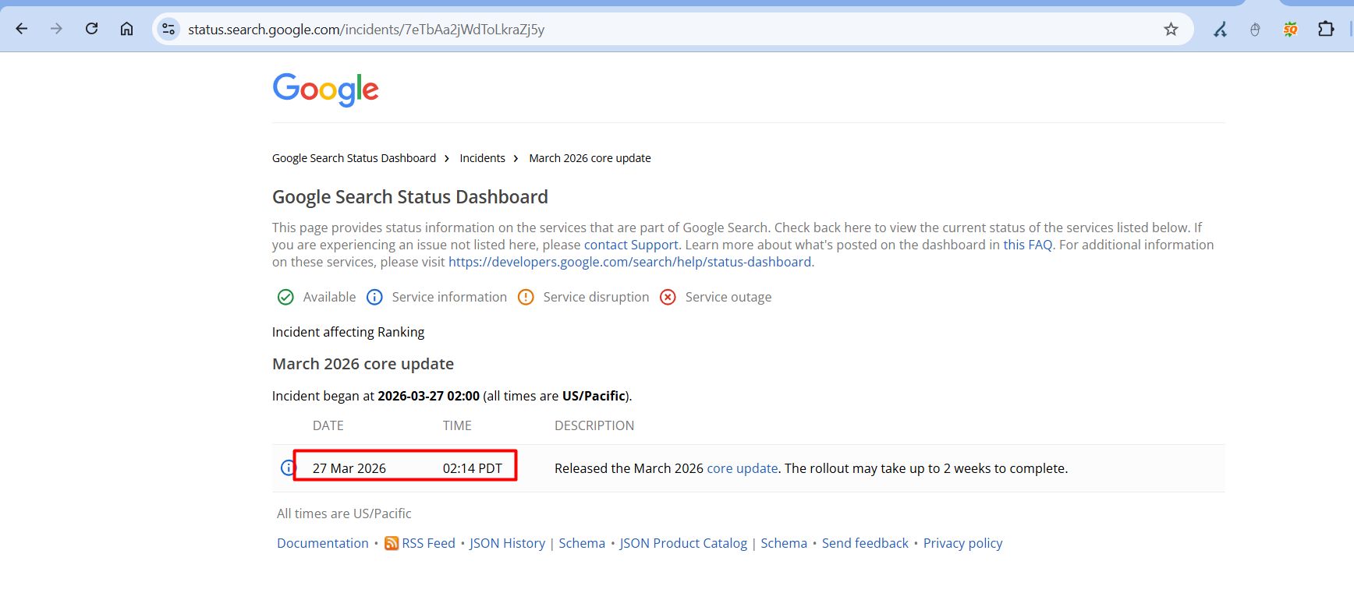The height and width of the screenshot is (614, 1354).
Task: Click the orange RSS feed icon
Action: pos(392,543)
